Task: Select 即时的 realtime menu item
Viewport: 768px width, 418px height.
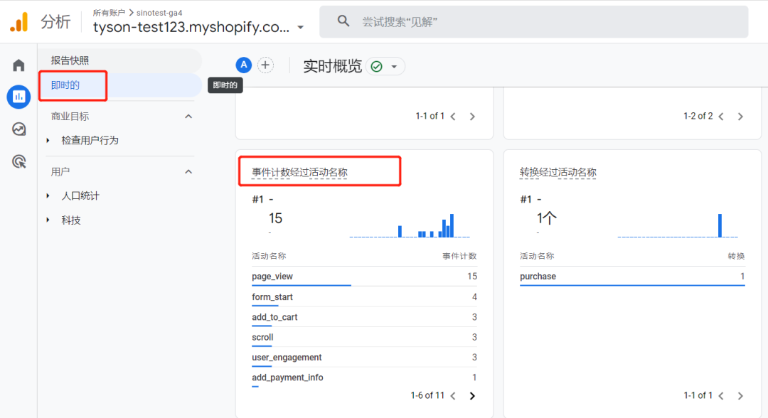Action: click(x=65, y=85)
